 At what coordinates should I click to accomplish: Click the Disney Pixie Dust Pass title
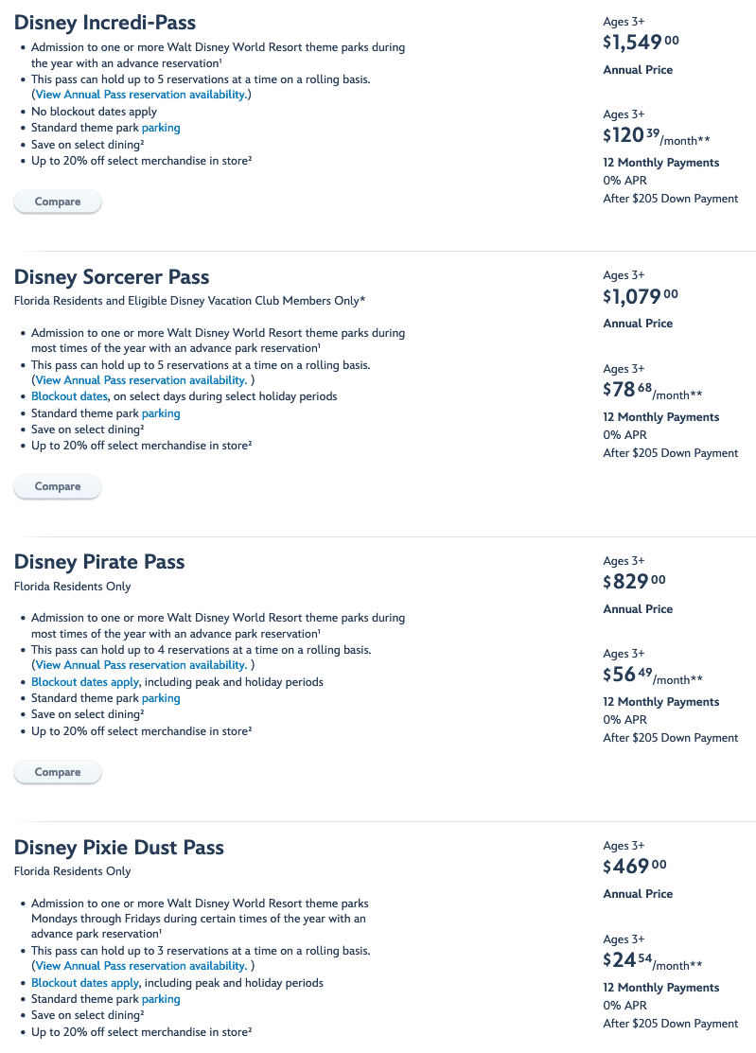(x=119, y=847)
